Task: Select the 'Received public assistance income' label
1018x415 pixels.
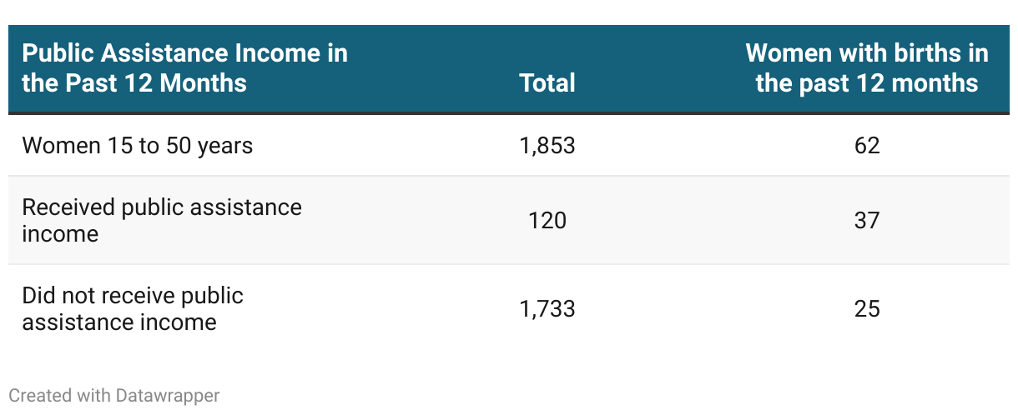Action: 162,220
